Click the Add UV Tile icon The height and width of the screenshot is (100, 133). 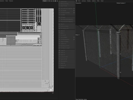pos(59,2)
